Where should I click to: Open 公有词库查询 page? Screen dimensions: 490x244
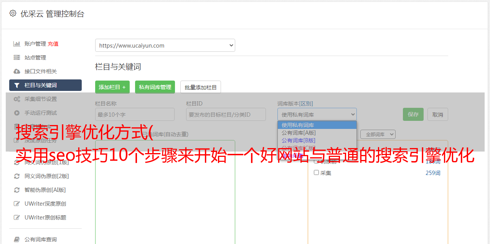pos(41,239)
